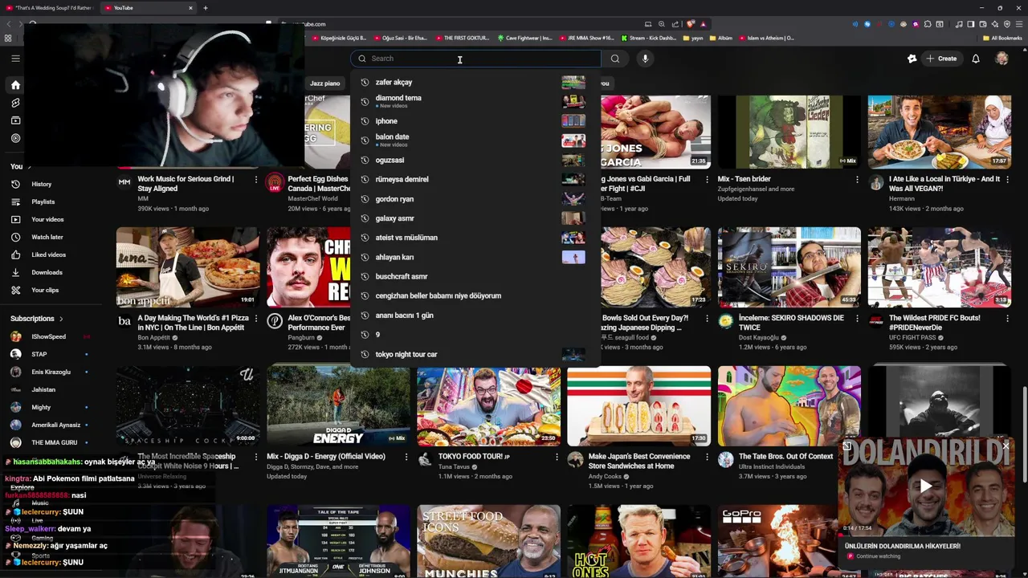Open Watch later in sidebar
1028x578 pixels.
(x=47, y=237)
